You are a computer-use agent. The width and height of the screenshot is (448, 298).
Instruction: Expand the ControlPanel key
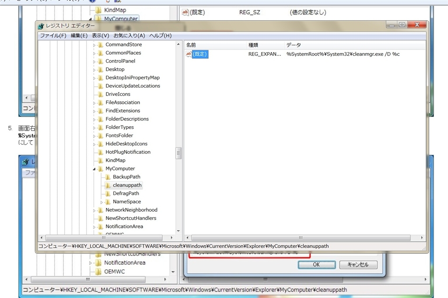point(94,61)
